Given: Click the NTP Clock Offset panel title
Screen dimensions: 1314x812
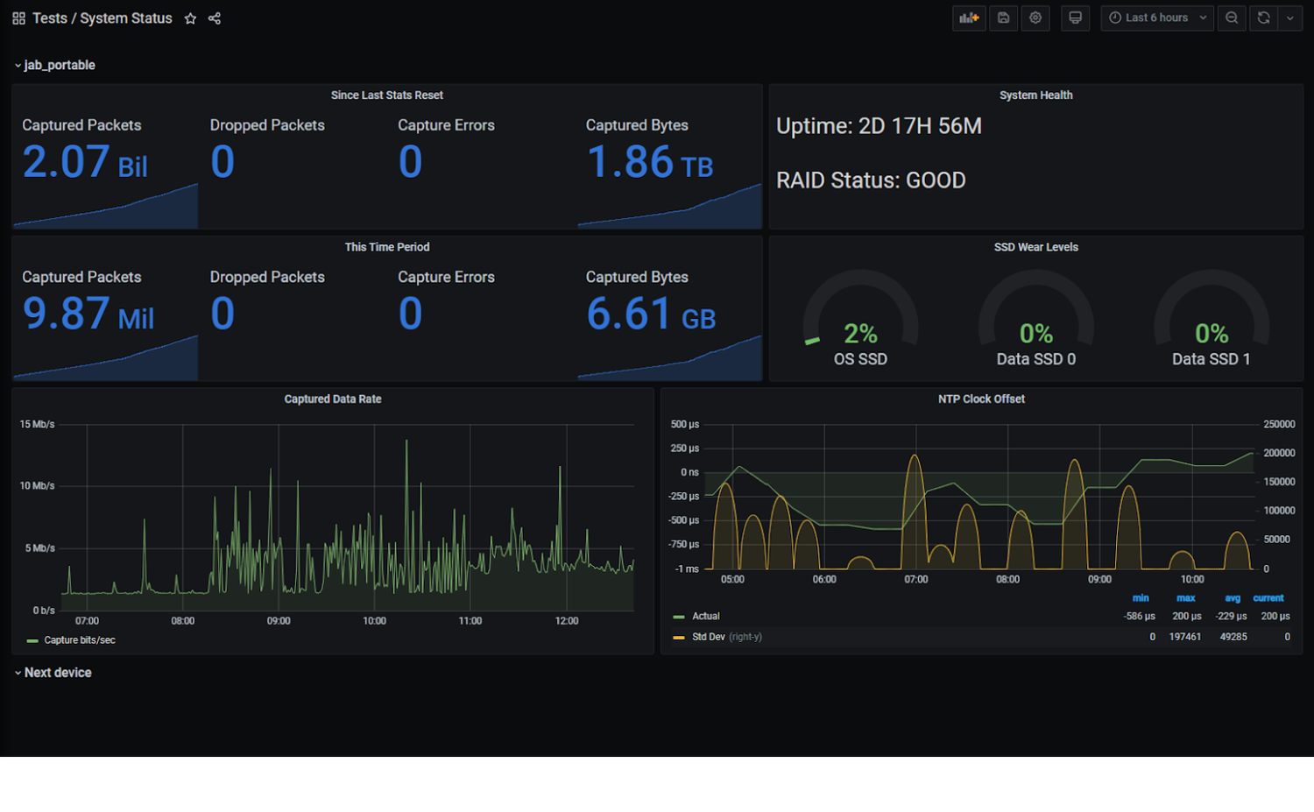Looking at the screenshot, I should [x=981, y=399].
